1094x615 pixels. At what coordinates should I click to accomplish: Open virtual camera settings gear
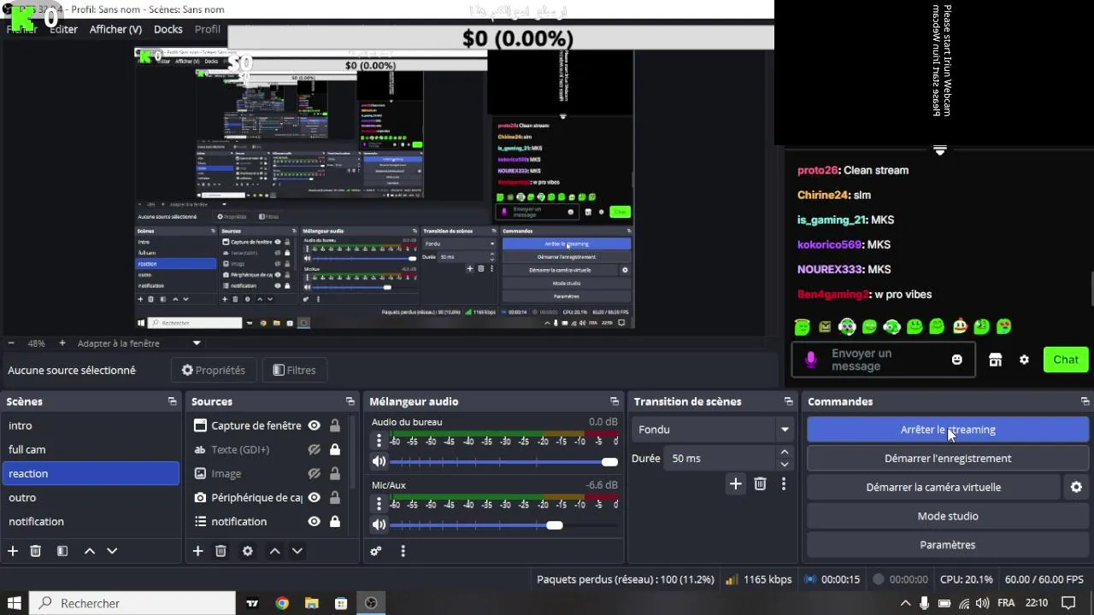coord(1076,487)
